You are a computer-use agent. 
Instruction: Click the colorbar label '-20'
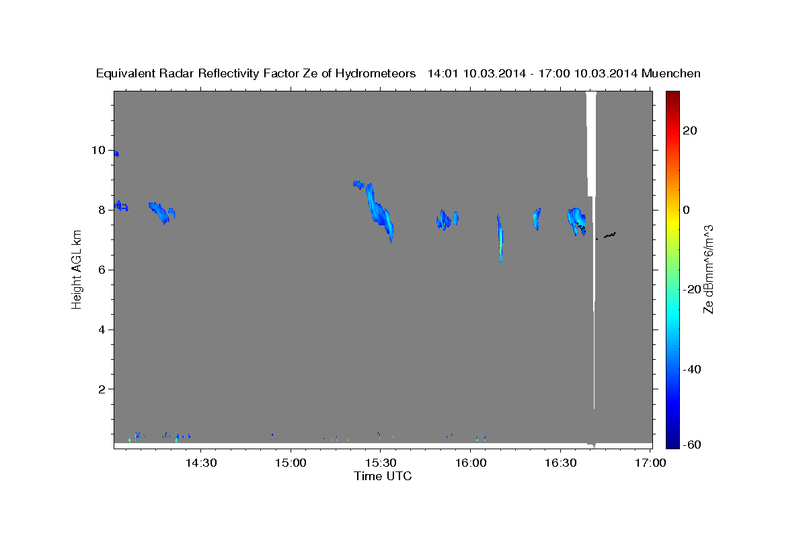692,290
